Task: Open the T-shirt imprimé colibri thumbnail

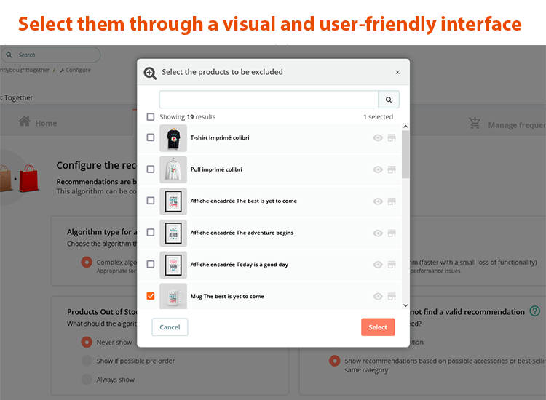Action: click(173, 138)
